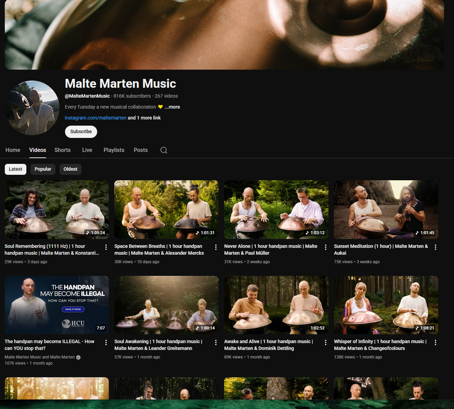Click the Malte Marten channel avatar

[33, 108]
